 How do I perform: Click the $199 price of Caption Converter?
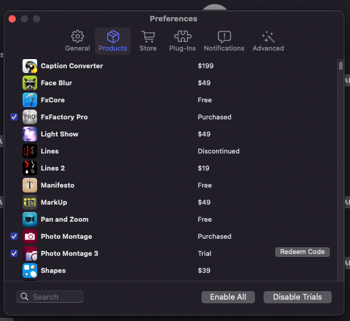tap(206, 66)
